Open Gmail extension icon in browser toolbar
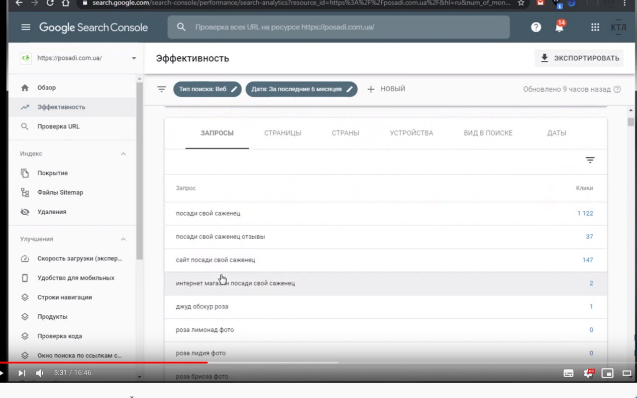637x398 pixels. (x=541, y=3)
